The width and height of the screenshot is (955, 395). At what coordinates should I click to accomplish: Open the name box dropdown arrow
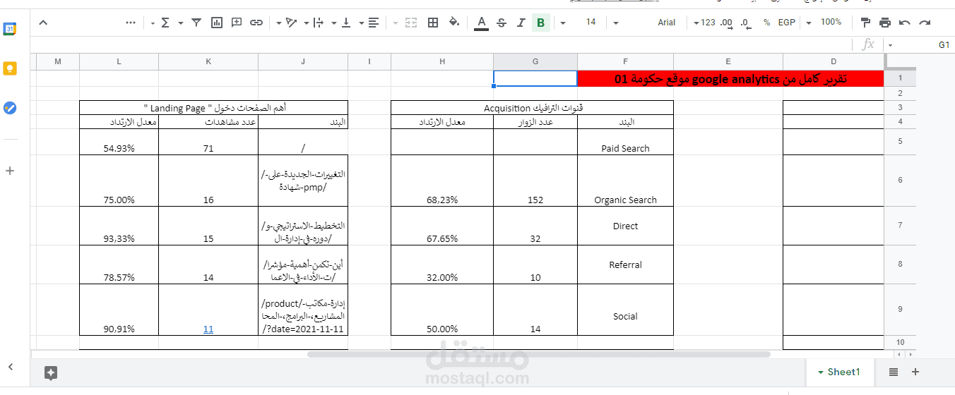coord(890,45)
